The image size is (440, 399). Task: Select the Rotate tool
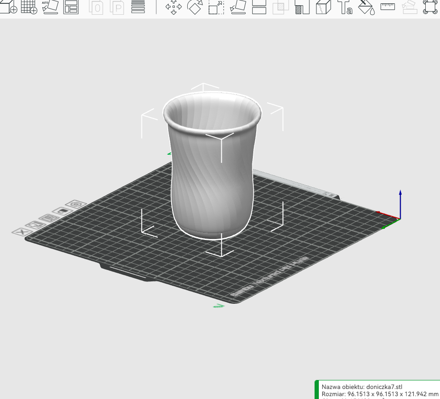coord(195,7)
